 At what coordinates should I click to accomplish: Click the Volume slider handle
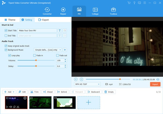(x=36, y=60)
